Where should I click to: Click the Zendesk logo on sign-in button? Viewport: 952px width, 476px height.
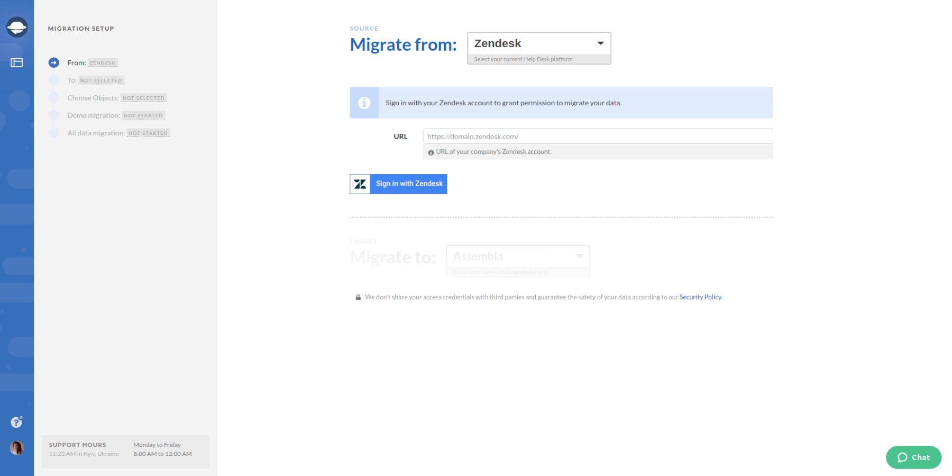pyautogui.click(x=360, y=184)
